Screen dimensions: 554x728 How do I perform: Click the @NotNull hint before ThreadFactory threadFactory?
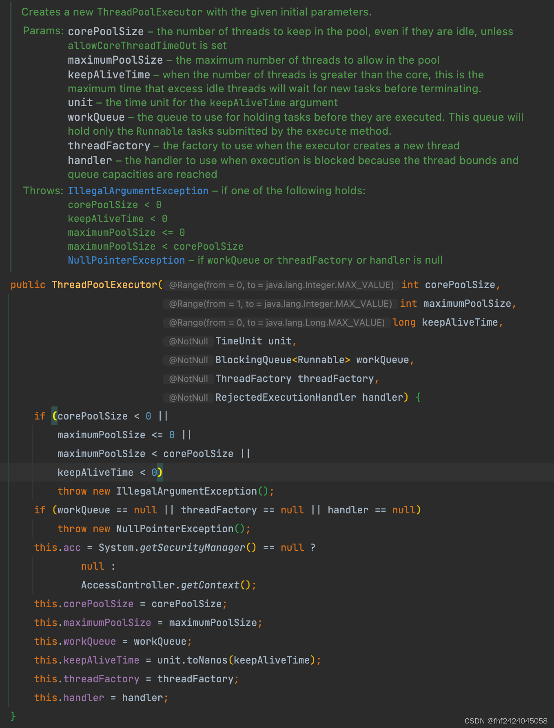(x=188, y=379)
